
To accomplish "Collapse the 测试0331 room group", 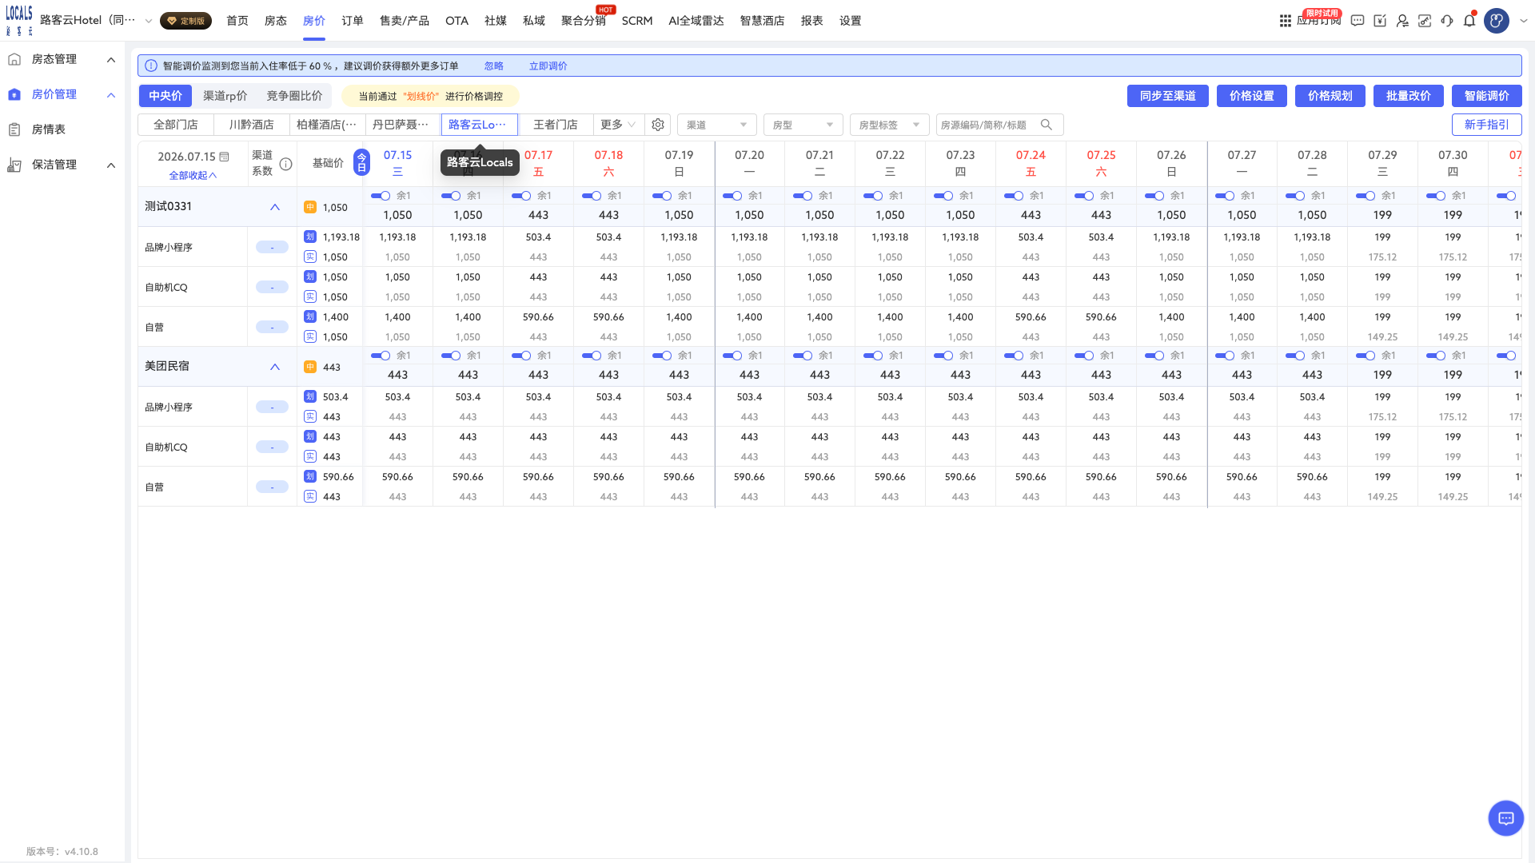I will pyautogui.click(x=275, y=207).
